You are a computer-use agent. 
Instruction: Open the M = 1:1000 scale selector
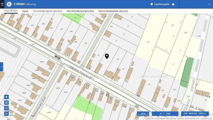tap(165, 114)
